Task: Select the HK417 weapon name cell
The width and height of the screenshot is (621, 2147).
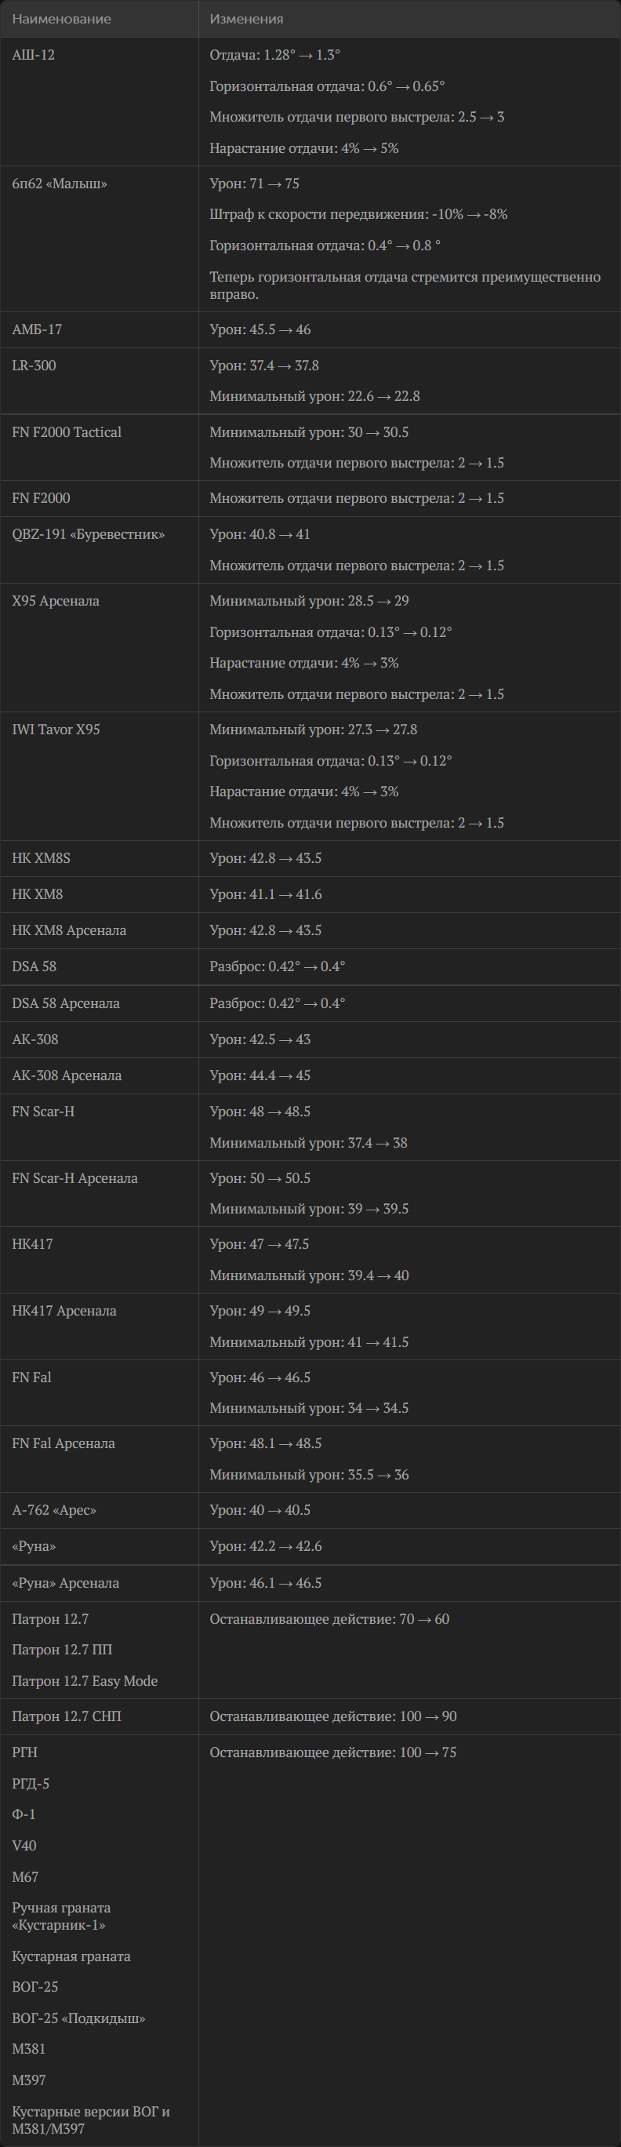Action: (32, 1243)
